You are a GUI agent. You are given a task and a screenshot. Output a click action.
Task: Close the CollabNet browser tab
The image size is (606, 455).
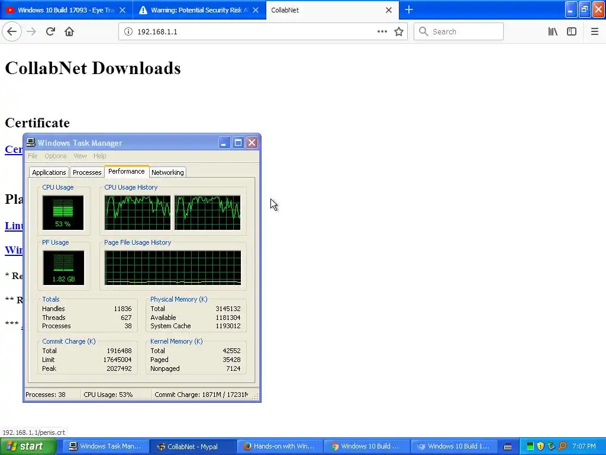click(x=389, y=10)
